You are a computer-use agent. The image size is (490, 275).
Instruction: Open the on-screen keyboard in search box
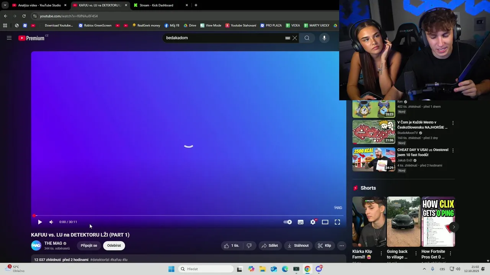tap(287, 38)
